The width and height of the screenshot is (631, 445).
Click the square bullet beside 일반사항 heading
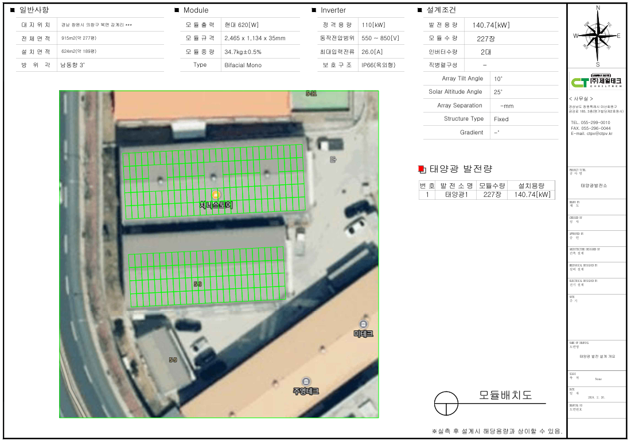click(x=13, y=10)
